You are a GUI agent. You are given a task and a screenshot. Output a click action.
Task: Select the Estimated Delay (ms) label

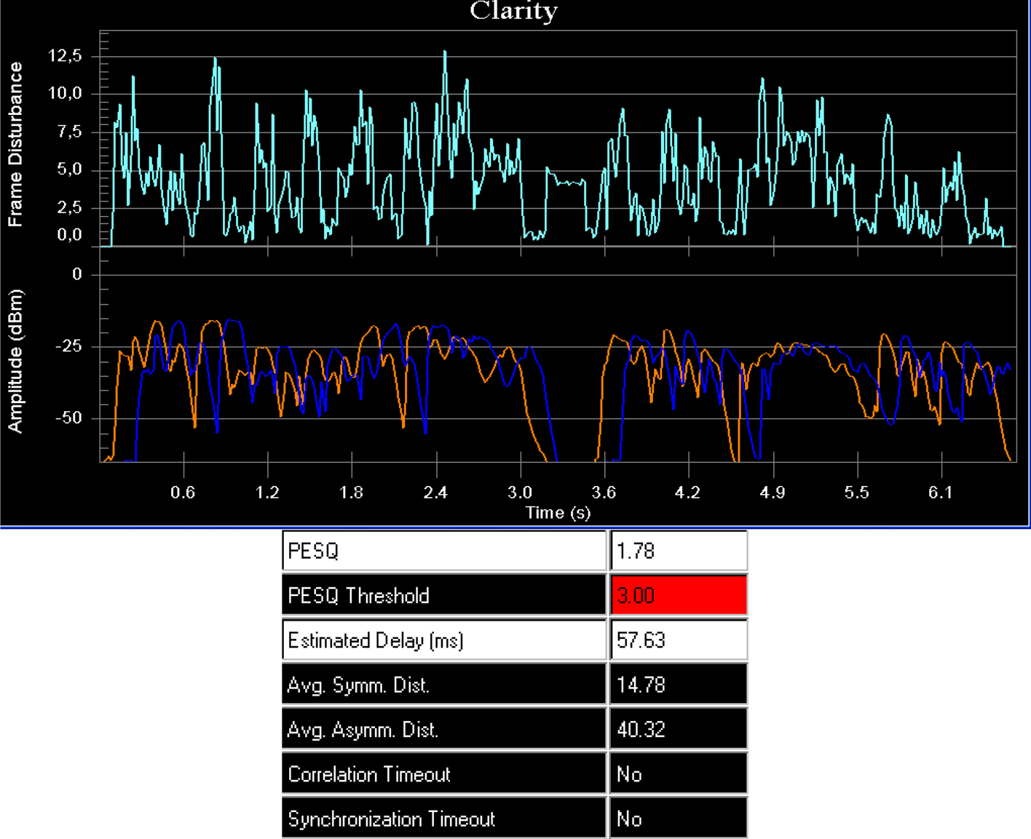click(x=444, y=640)
